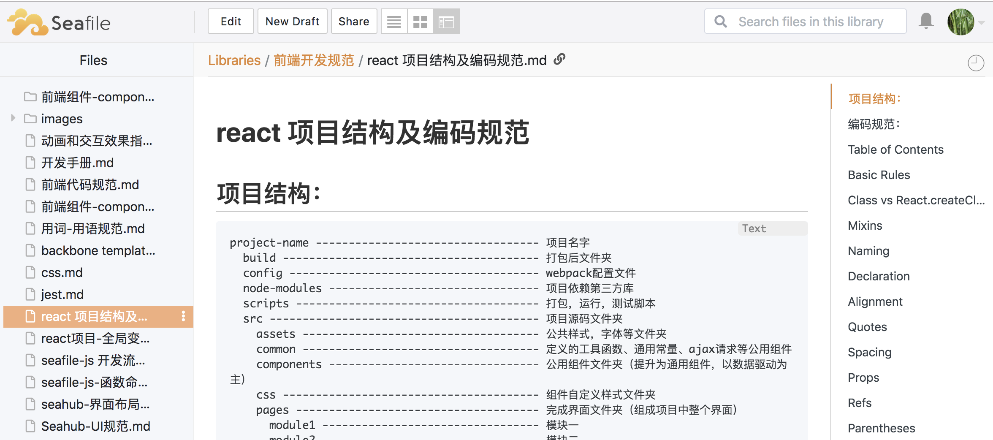Create a New Draft
Viewport: 993px width, 440px height.
point(292,22)
